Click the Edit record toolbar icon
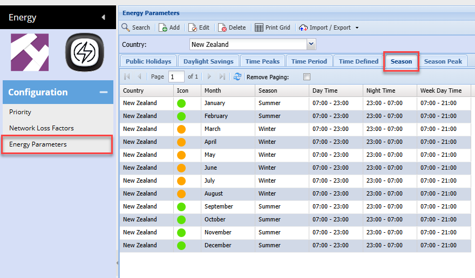This screenshot has width=475, height=278. coord(193,27)
